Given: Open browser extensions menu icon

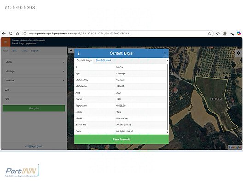Looking at the screenshot, I should 232,34.
